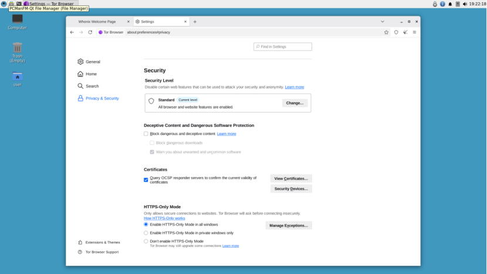
Task: Toggle Warn about unwanted and uncommon software
Action: (x=152, y=152)
